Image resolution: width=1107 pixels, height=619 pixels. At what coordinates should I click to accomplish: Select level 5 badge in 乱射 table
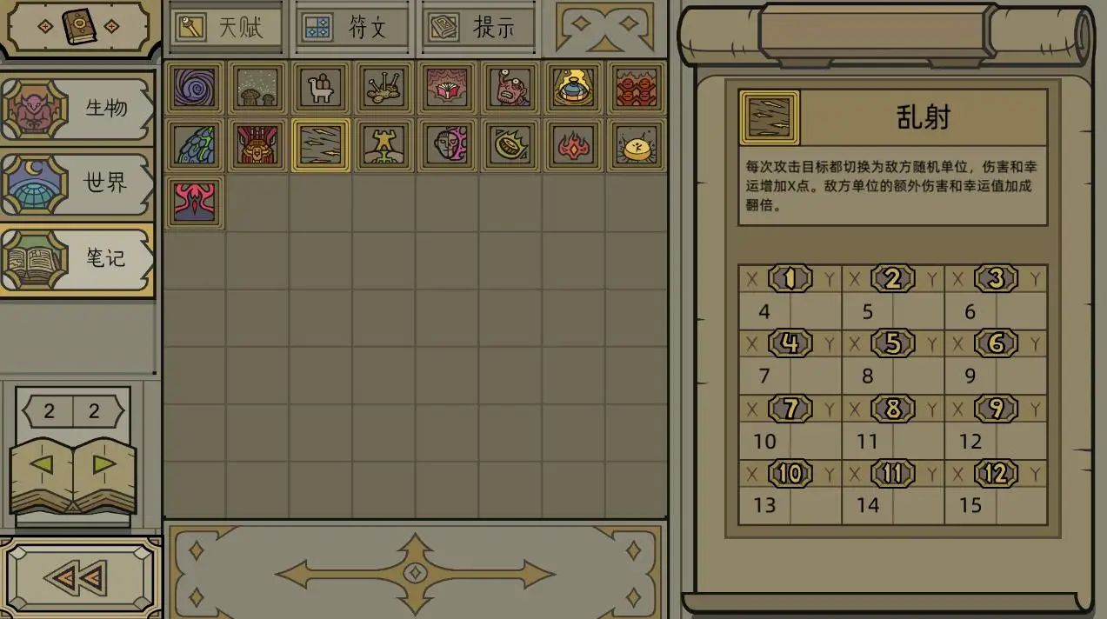point(893,343)
